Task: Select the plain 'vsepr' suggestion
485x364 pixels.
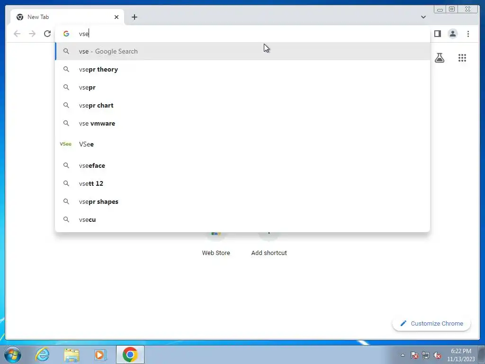Action: (x=242, y=87)
